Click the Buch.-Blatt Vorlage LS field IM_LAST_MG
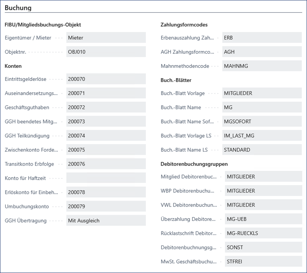 tap(262, 135)
